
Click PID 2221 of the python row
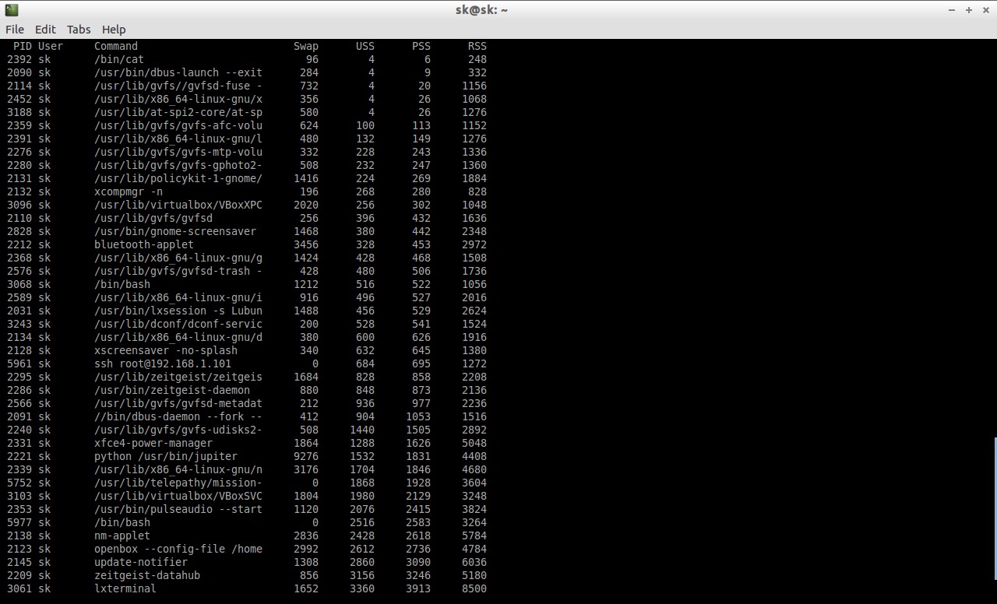tap(19, 456)
